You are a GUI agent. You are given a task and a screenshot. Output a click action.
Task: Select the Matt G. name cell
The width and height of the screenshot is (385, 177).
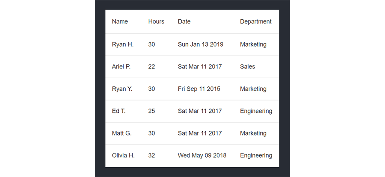pyautogui.click(x=122, y=133)
